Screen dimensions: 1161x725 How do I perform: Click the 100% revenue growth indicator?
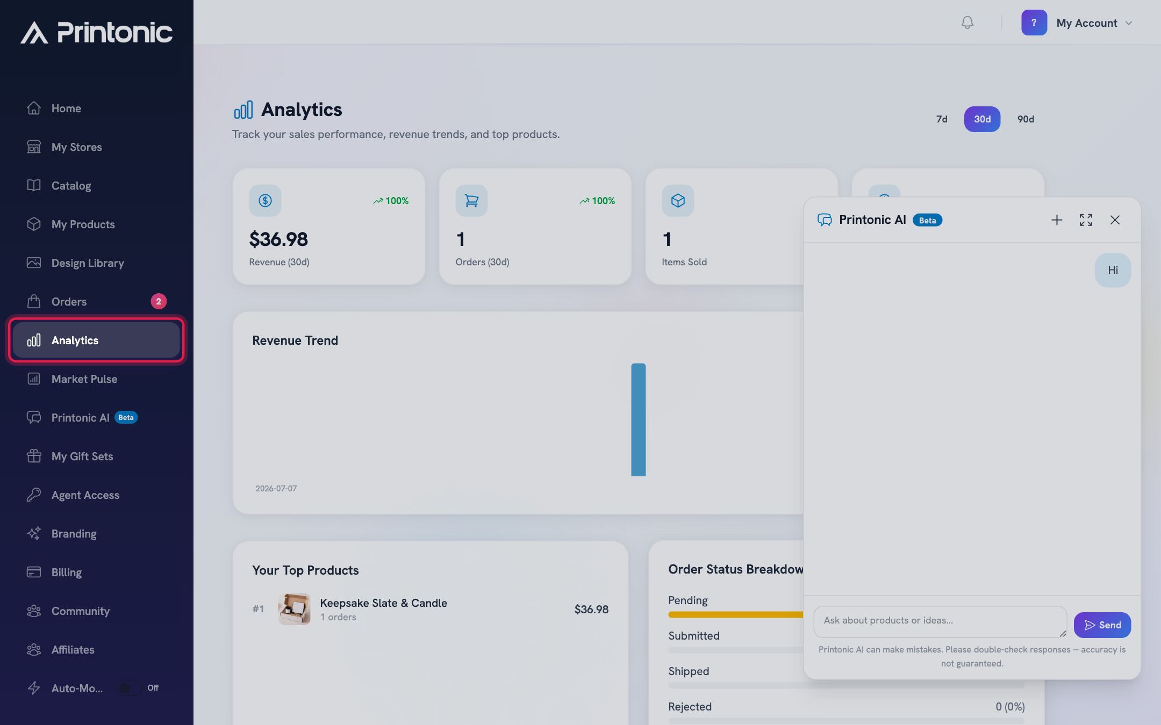click(391, 201)
